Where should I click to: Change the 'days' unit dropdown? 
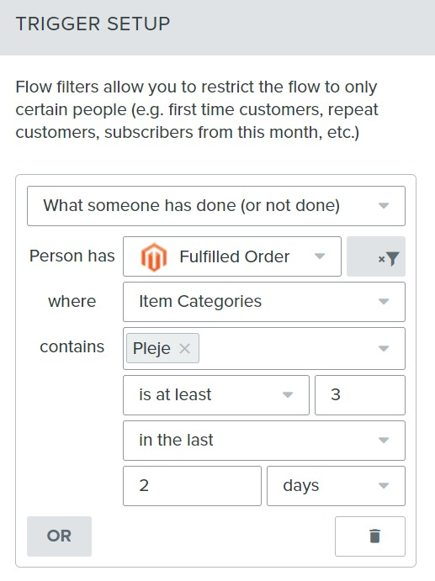[x=336, y=486]
